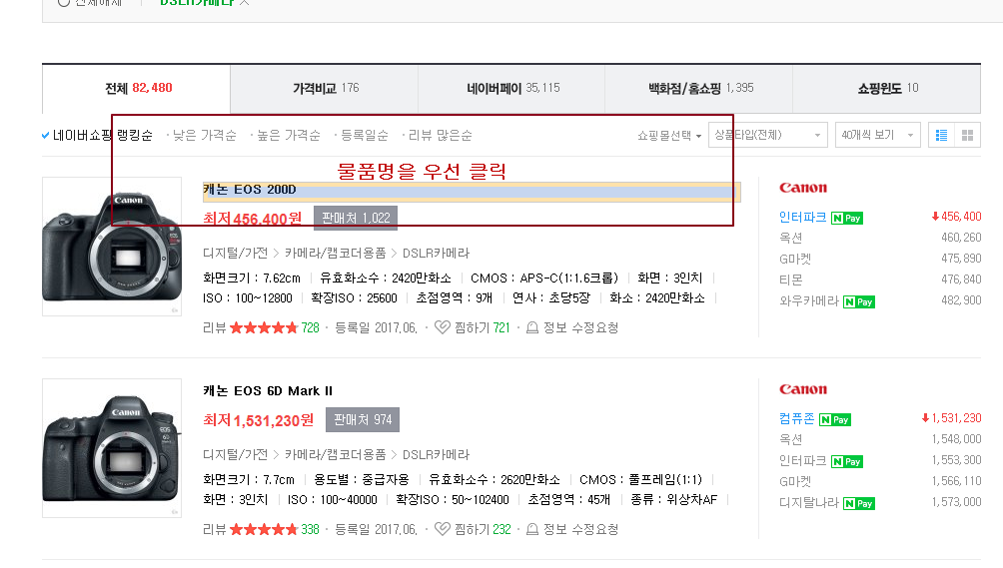Screen dimensions: 1003x568
Task: Click review count 728
Action: (311, 327)
